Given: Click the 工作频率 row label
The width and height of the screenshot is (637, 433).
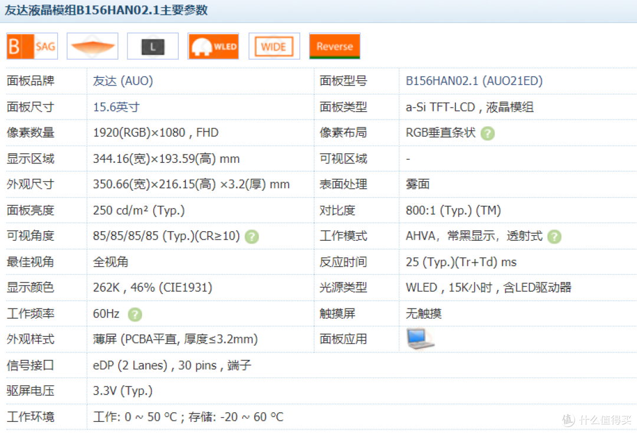Looking at the screenshot, I should pyautogui.click(x=31, y=314).
